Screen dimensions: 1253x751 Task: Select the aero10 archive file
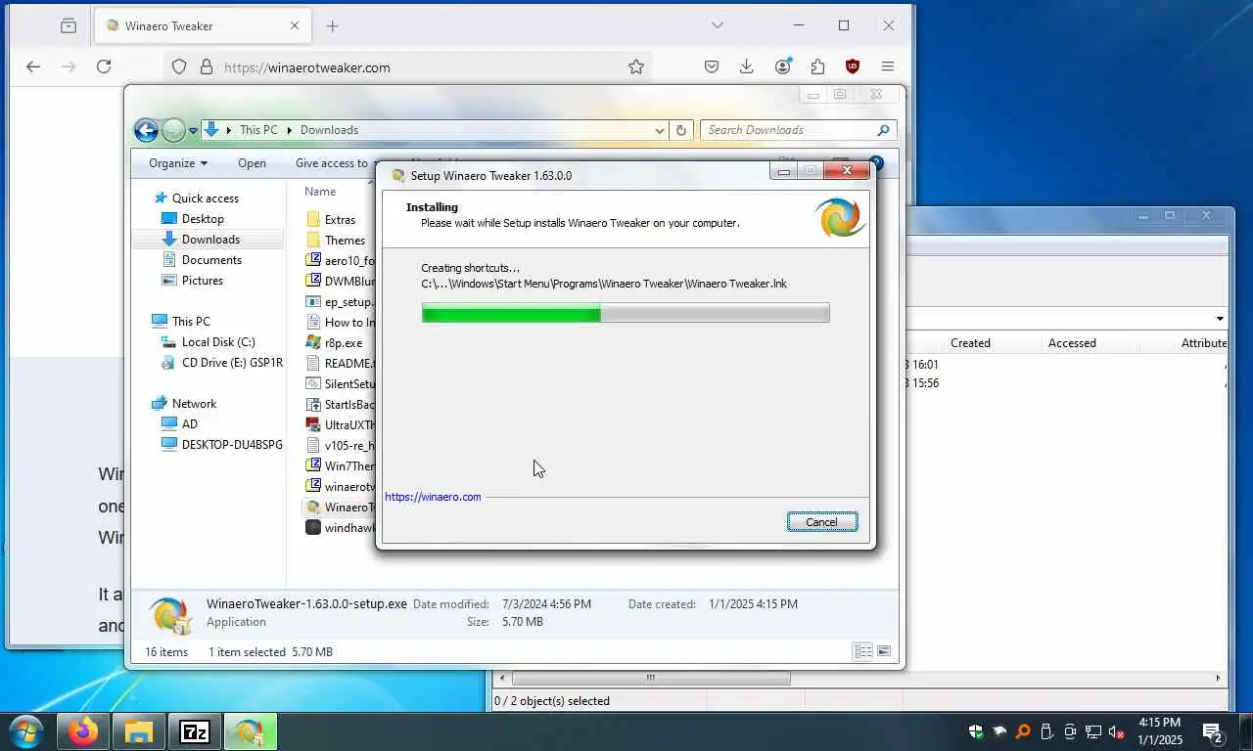click(x=349, y=261)
